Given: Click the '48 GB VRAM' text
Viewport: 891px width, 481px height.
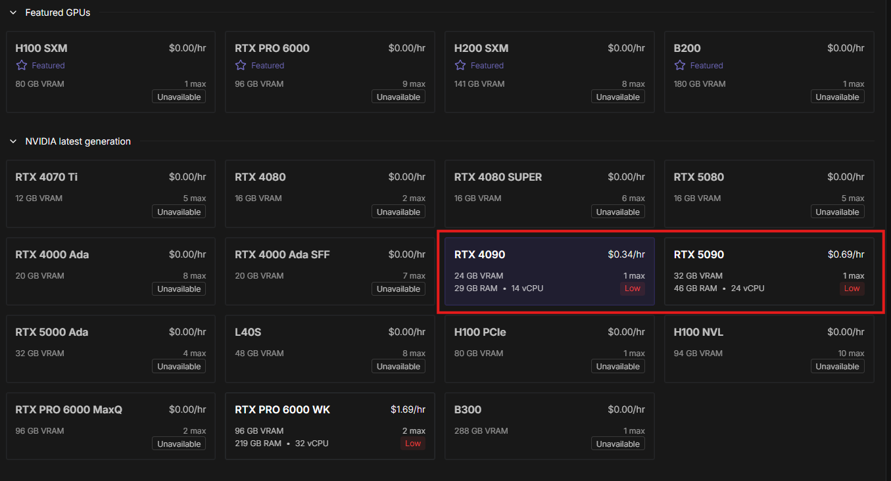Looking at the screenshot, I should coord(259,353).
